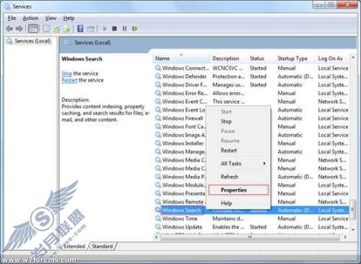This screenshot has height=264, width=361.
Task: Click the Export List toolbar icon
Action: coord(67,29)
